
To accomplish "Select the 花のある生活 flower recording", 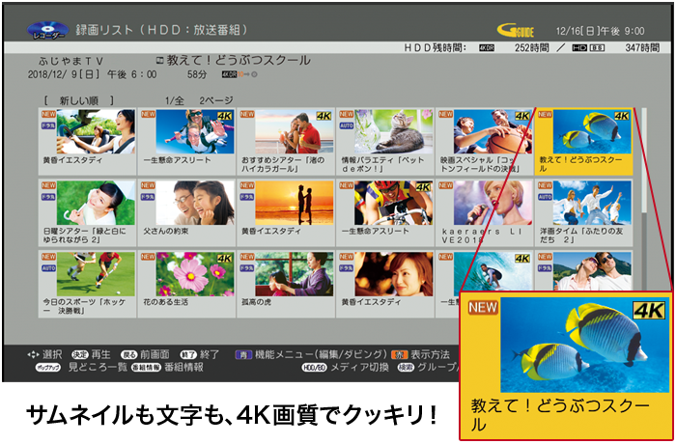I will pyautogui.click(x=186, y=284).
